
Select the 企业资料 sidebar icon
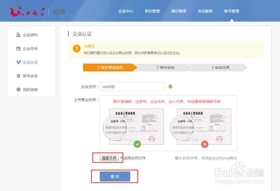tap(17, 35)
